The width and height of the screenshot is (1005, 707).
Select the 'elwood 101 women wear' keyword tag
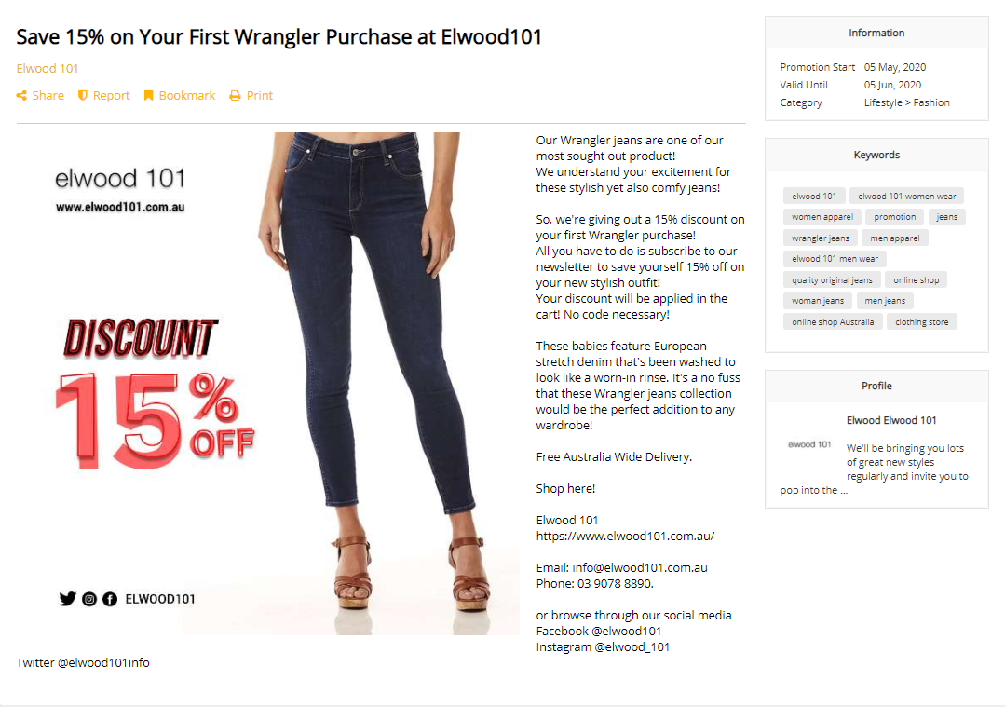907,197
